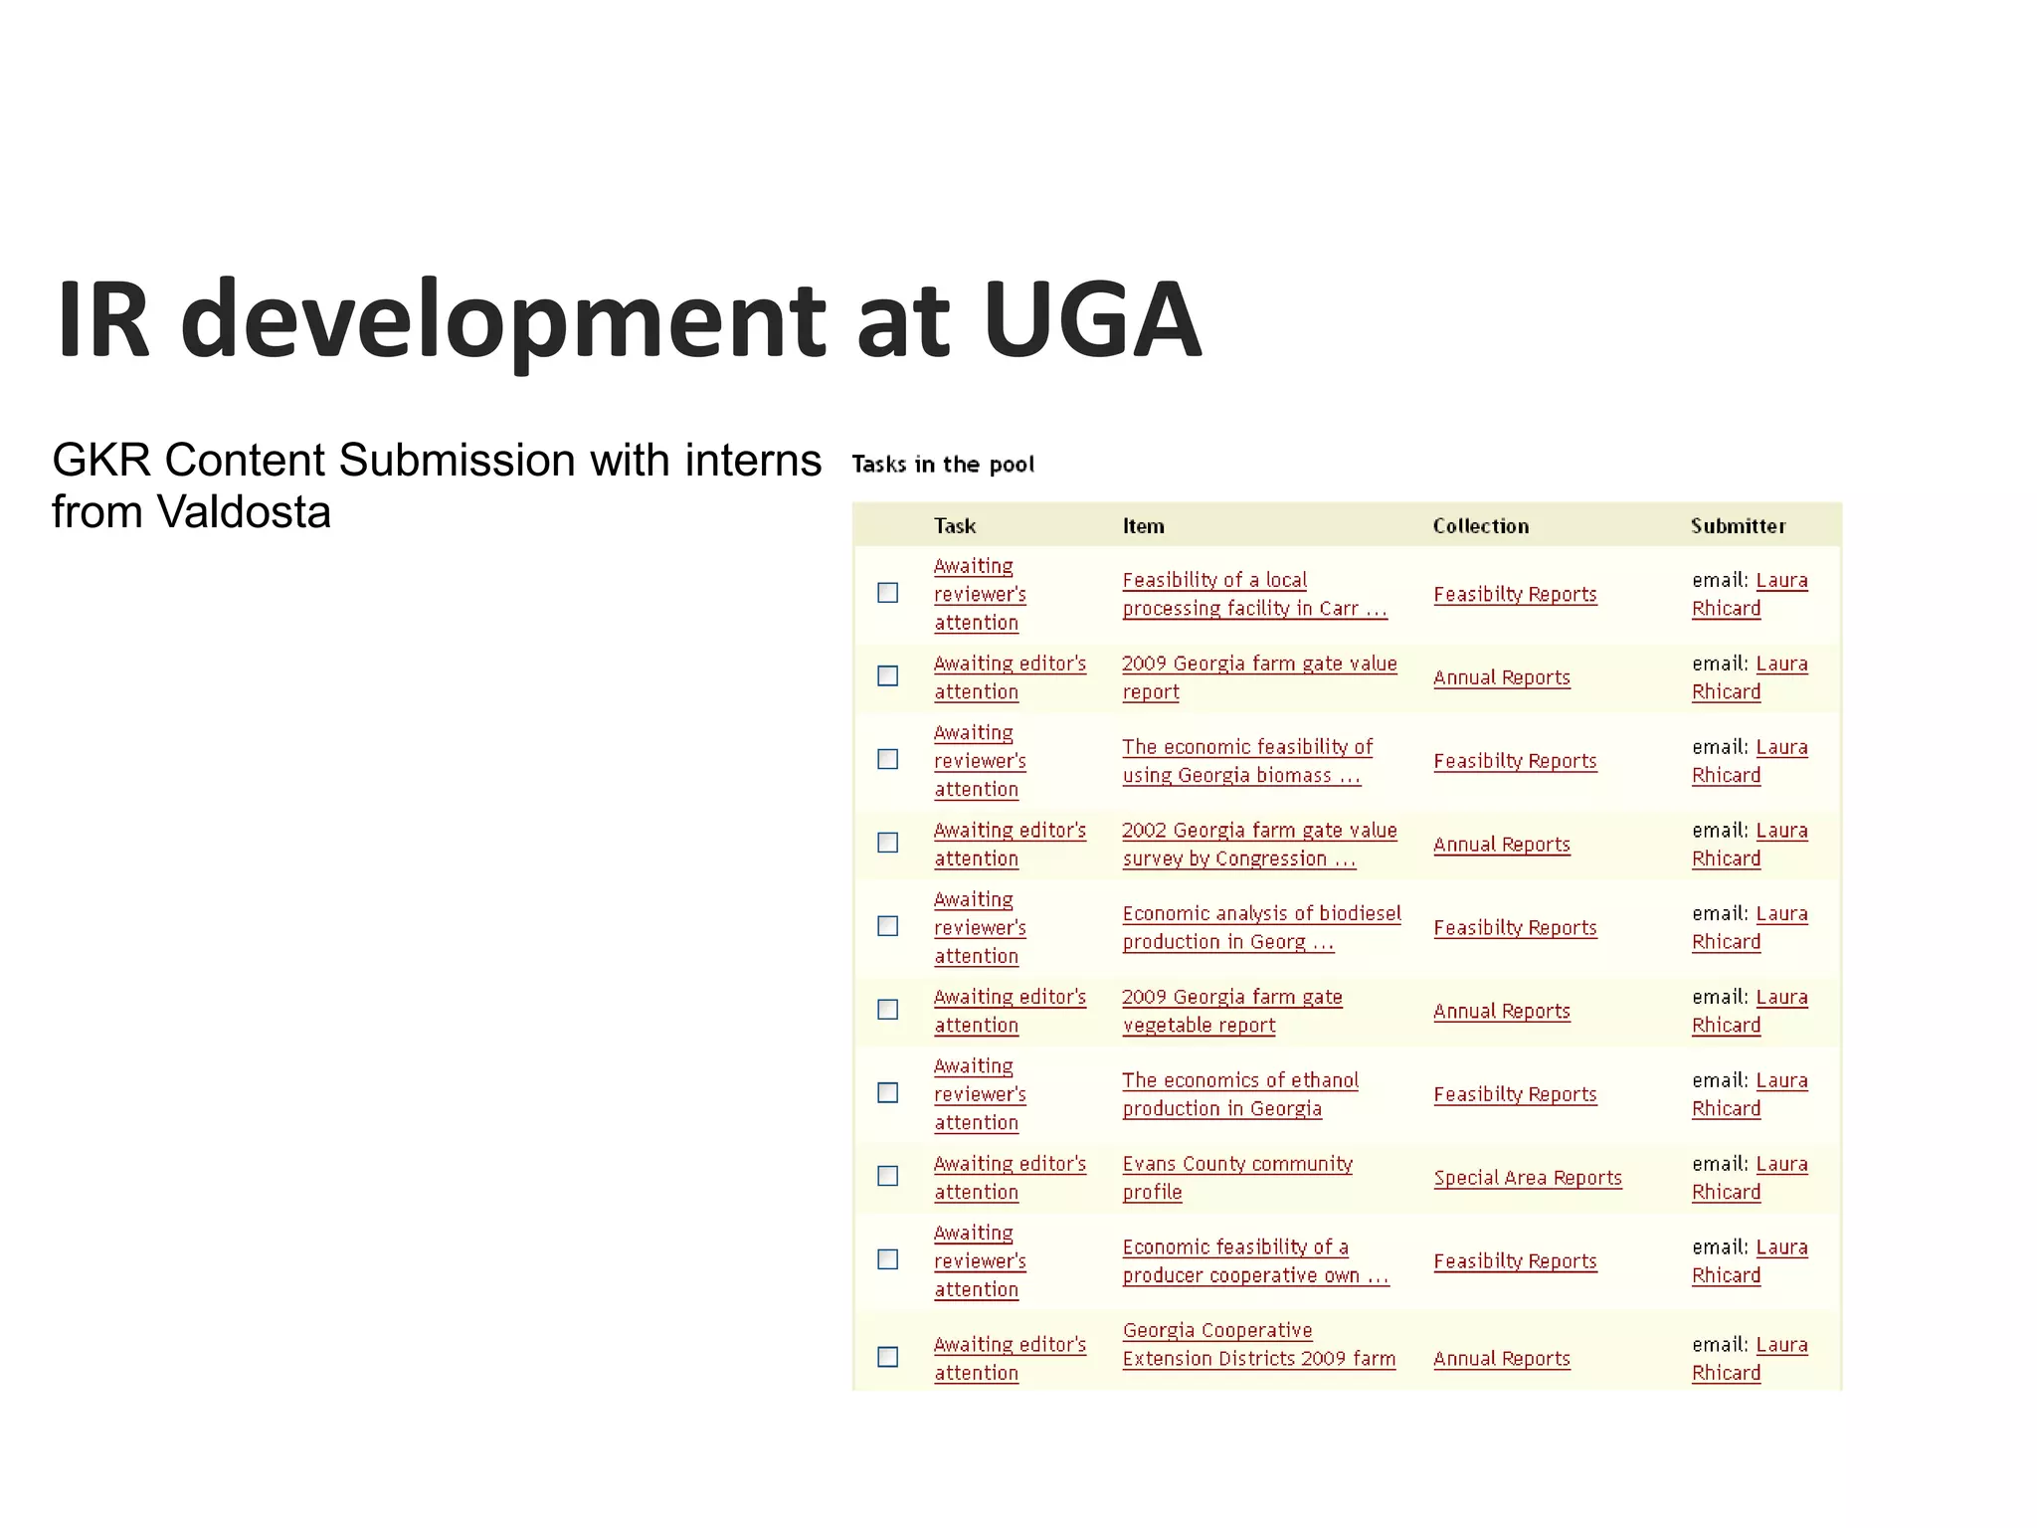This screenshot has height=1528, width=2037.
Task: Email Laura Rhicard from the Evans County row
Action: pos(1750,1178)
